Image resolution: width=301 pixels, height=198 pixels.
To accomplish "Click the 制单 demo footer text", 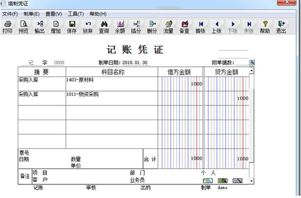I will (214, 188).
